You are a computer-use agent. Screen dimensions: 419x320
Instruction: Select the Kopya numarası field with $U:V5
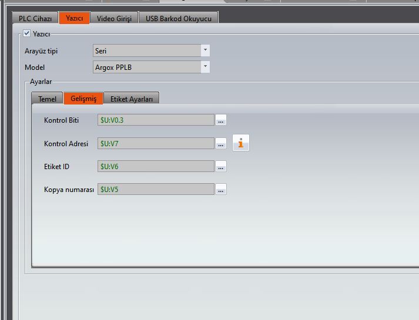(156, 190)
